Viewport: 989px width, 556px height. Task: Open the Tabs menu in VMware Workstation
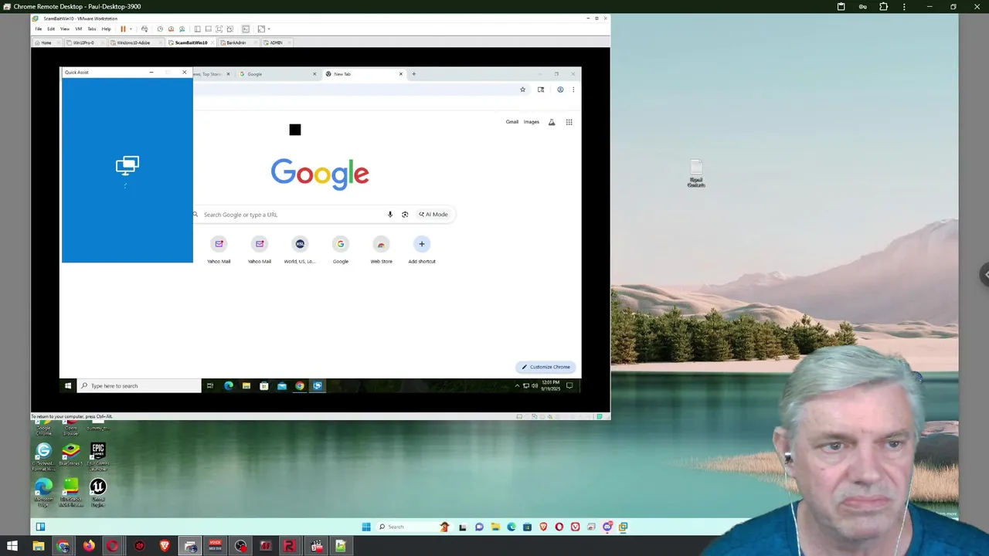pyautogui.click(x=91, y=29)
